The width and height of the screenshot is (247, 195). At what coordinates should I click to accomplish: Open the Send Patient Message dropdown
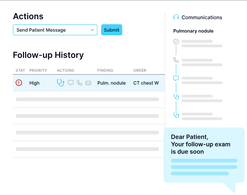[x=55, y=30]
